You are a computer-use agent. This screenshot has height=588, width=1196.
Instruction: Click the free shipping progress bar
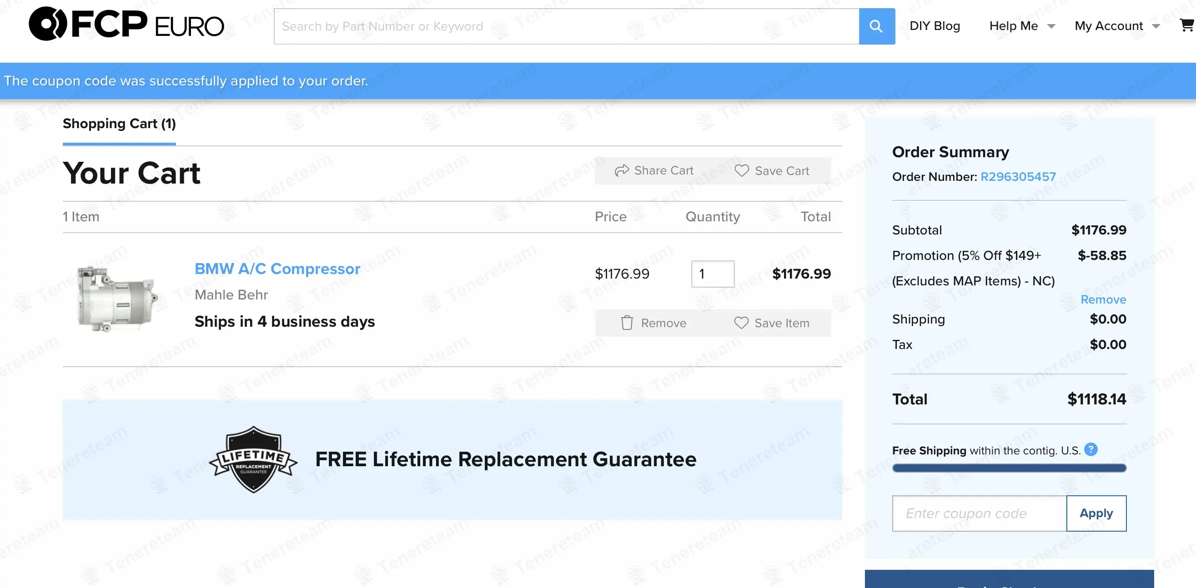pos(1009,468)
